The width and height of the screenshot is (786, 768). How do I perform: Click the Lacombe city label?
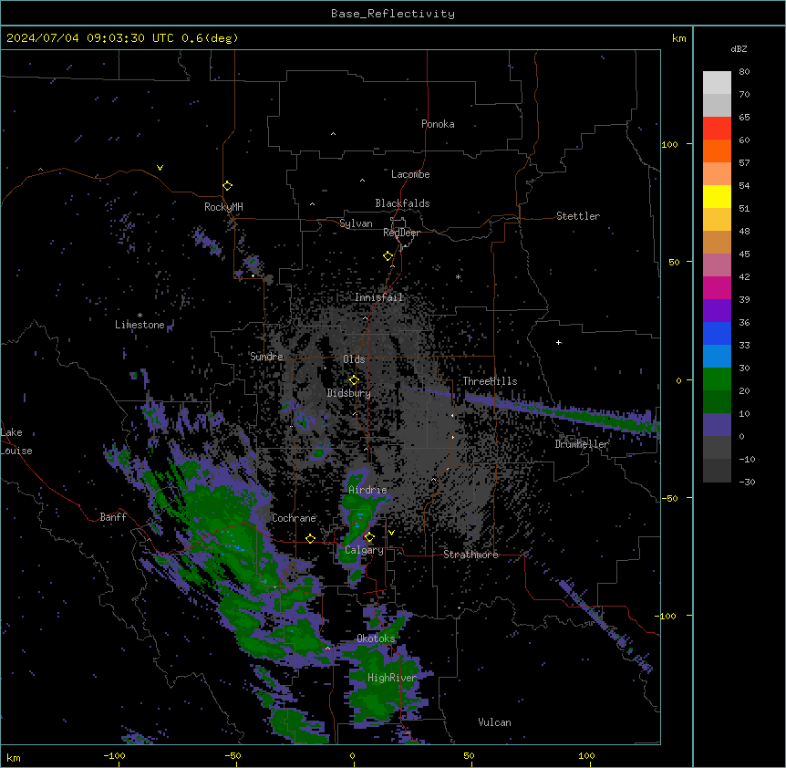tap(410, 174)
